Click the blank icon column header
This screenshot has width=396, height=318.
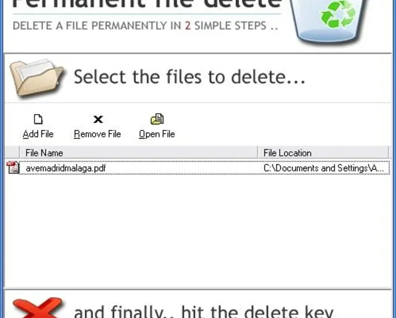pos(12,153)
